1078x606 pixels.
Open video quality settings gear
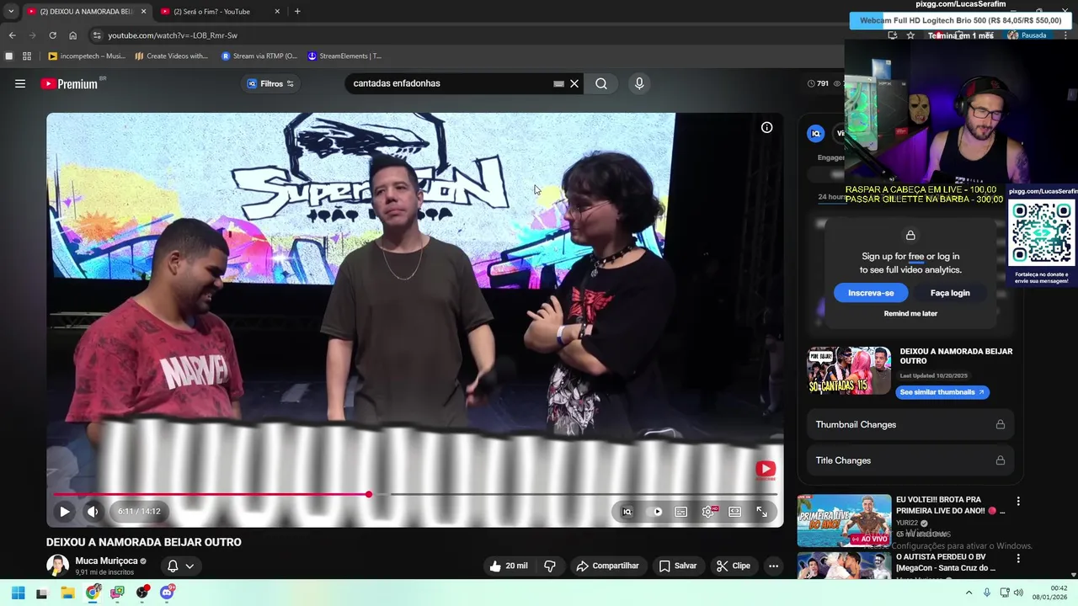(x=708, y=511)
